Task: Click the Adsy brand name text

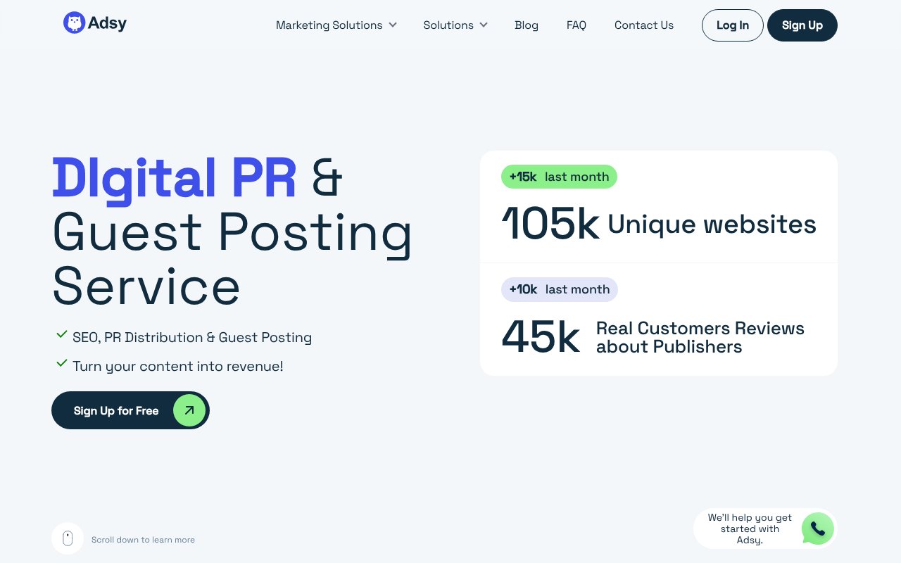Action: tap(107, 23)
